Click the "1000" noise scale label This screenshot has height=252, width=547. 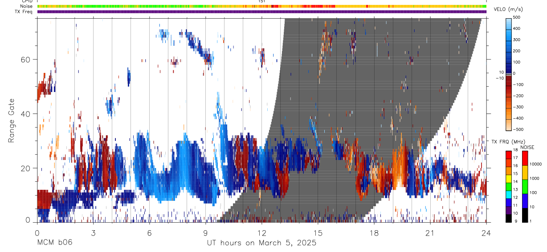coord(535,178)
